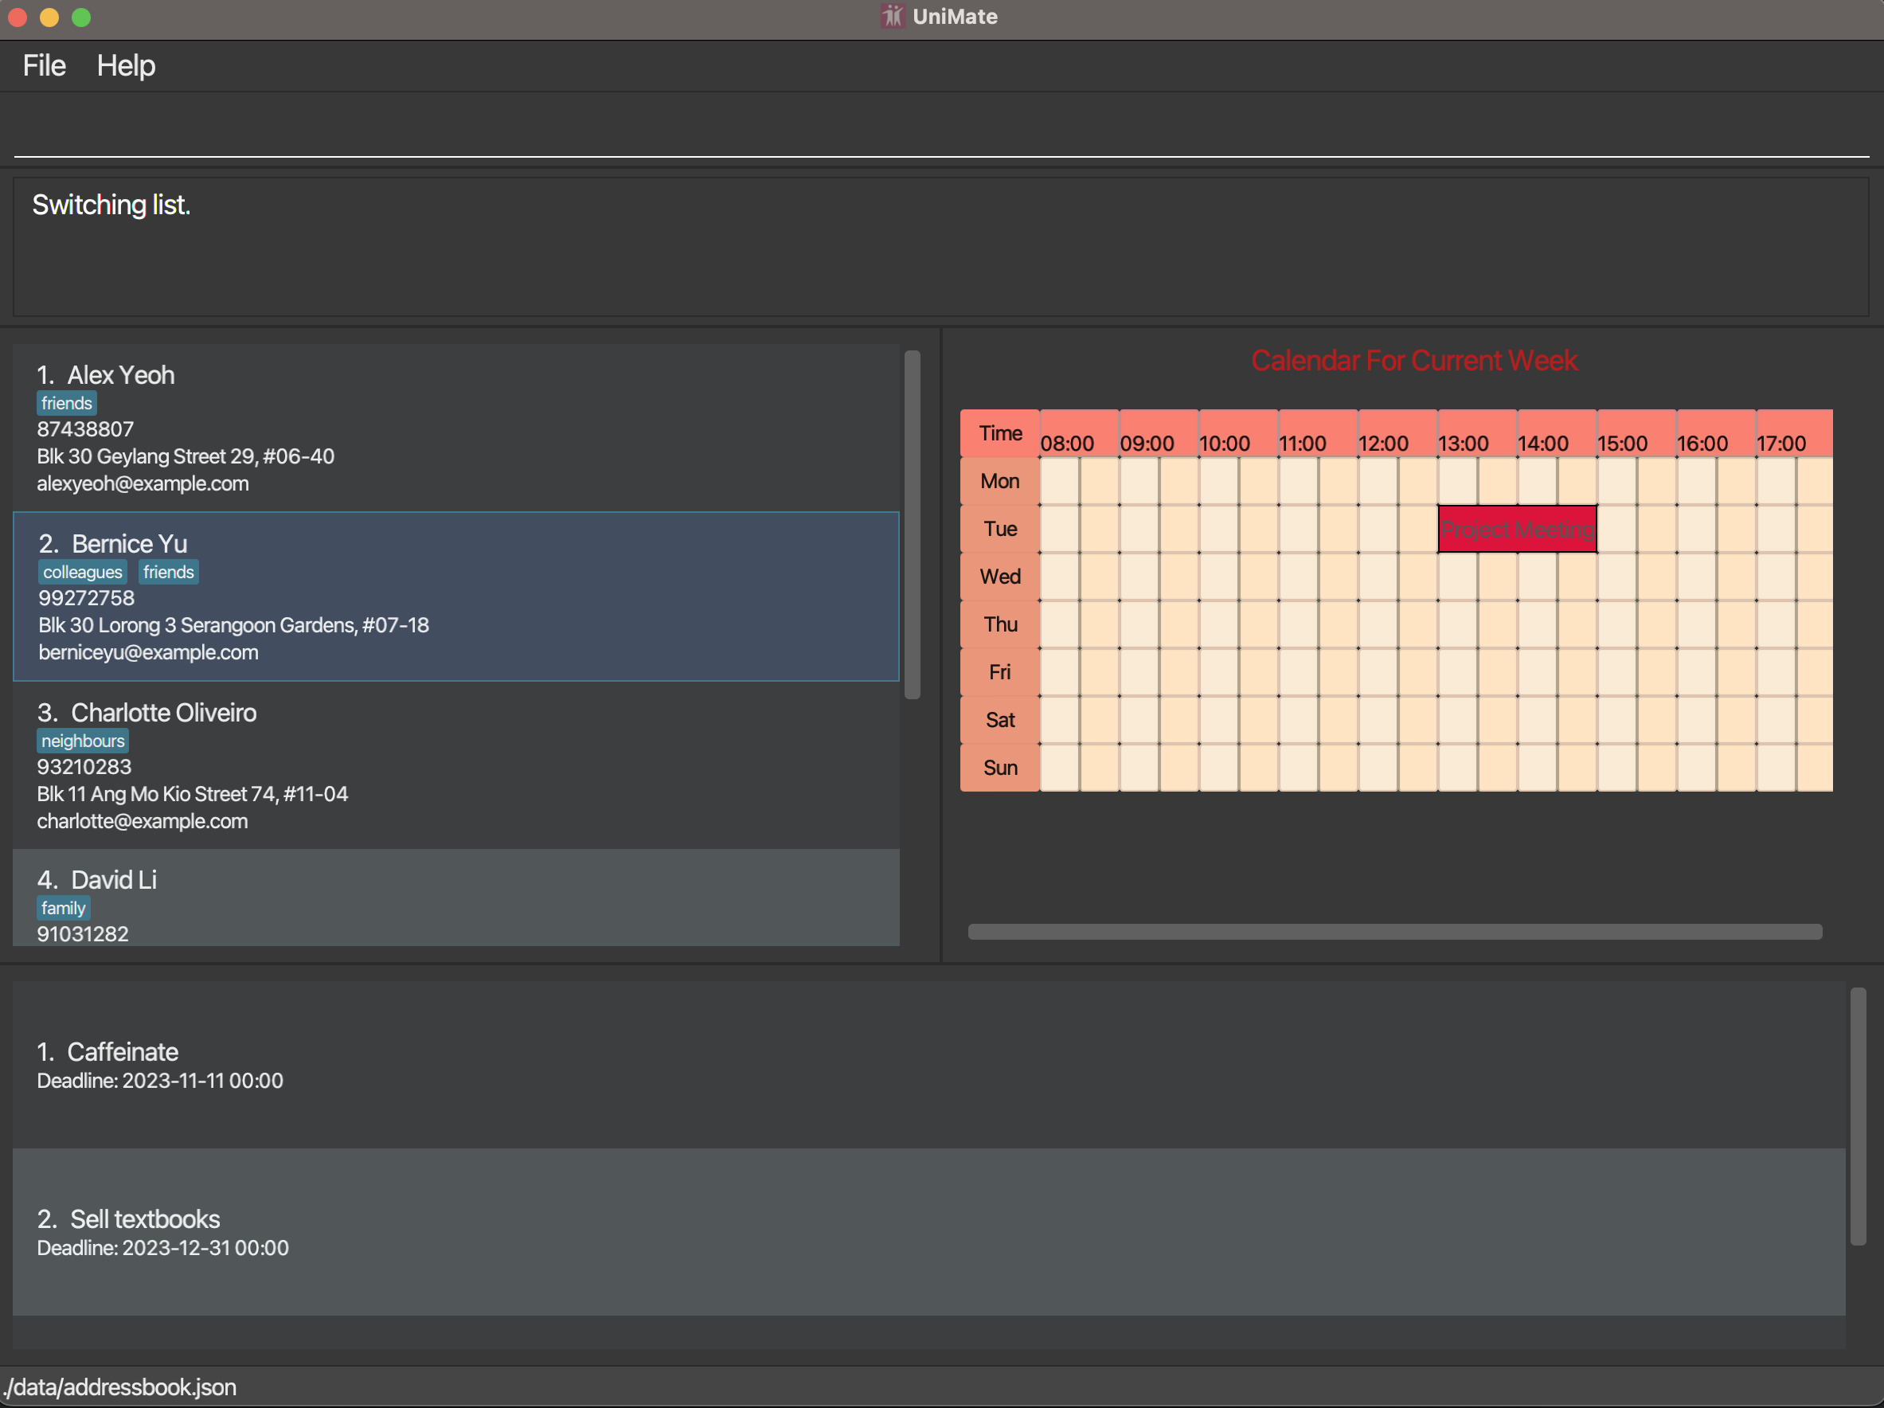This screenshot has height=1408, width=1884.
Task: Click the Thu row label
Action: point(1000,624)
